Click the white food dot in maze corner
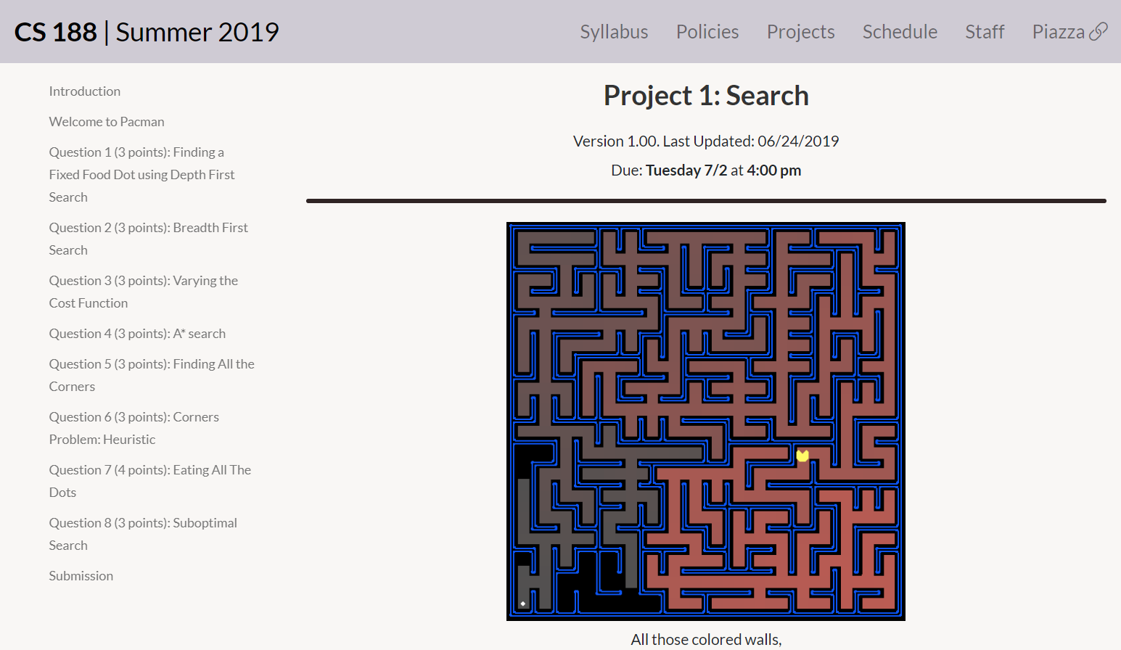This screenshot has width=1121, height=650. click(x=522, y=604)
